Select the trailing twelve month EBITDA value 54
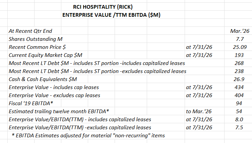The height and width of the screenshot is (143, 252). point(239,111)
